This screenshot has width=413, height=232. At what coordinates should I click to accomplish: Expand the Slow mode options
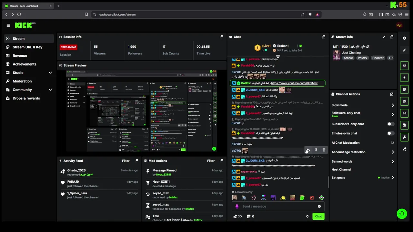point(393,105)
